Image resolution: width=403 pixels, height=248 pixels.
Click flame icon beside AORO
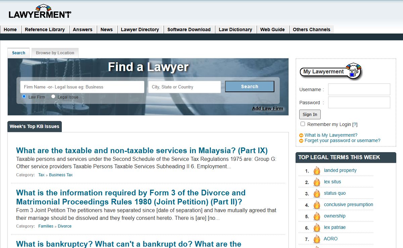click(x=317, y=239)
